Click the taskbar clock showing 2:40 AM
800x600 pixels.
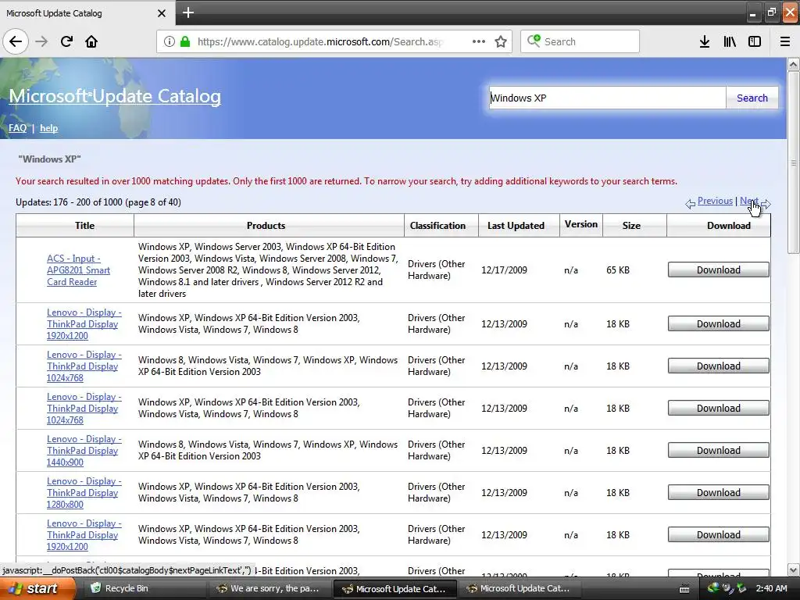771,589
